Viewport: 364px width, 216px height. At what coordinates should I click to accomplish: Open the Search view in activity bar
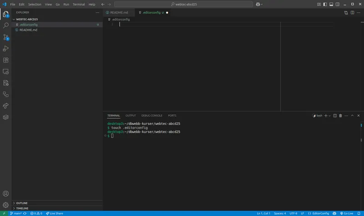5,25
